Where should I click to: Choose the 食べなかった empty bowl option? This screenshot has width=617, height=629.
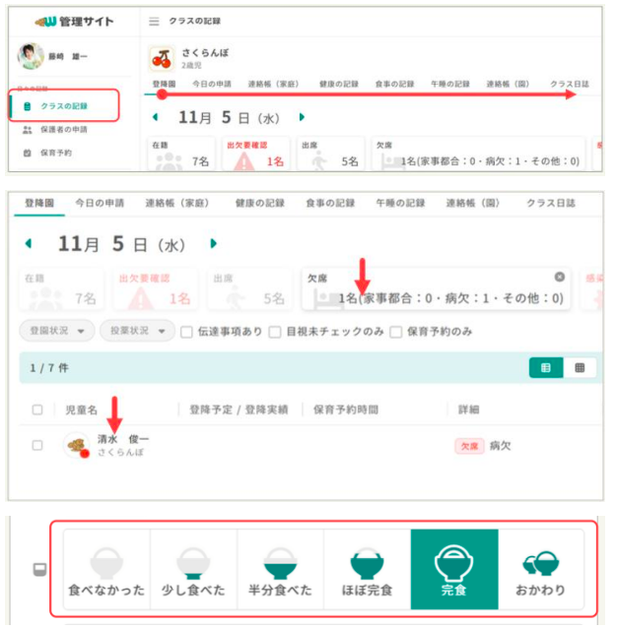[x=106, y=569]
